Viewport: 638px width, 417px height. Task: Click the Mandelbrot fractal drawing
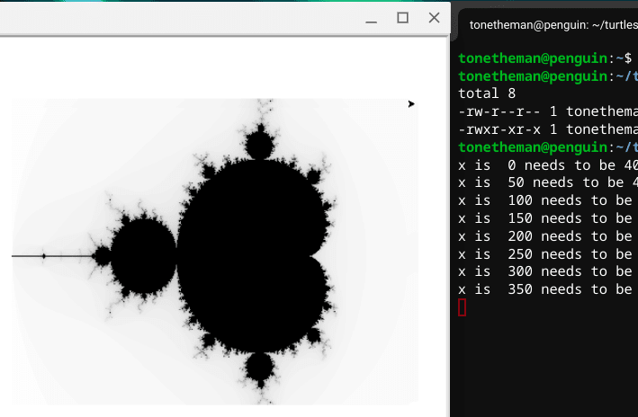pos(215,252)
